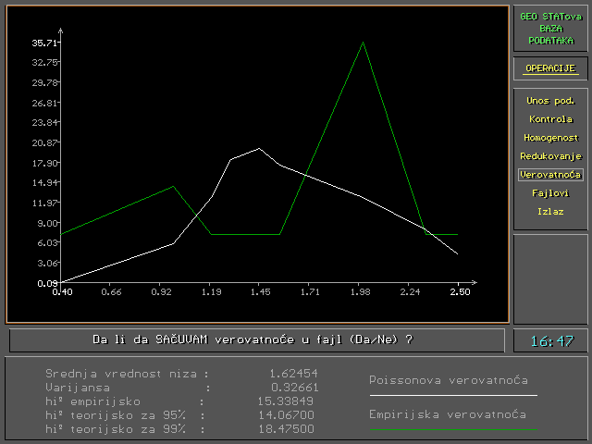Click the Varijansa value 0.32661

(x=293, y=387)
